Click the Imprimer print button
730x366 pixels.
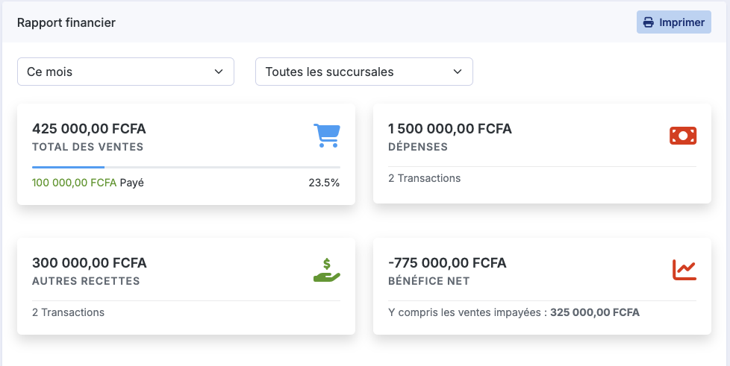click(674, 22)
